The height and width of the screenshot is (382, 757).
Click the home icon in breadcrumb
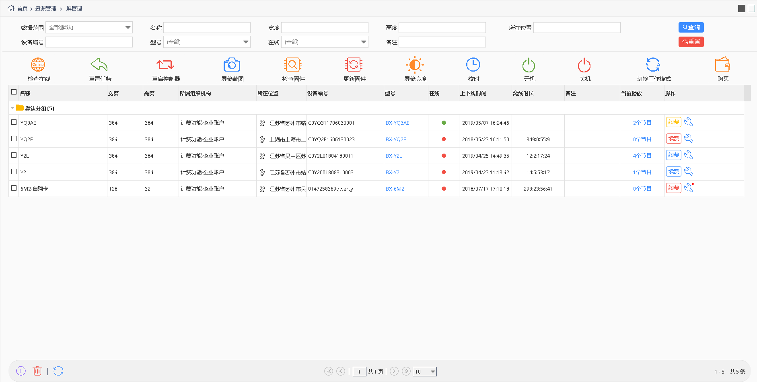[x=11, y=8]
